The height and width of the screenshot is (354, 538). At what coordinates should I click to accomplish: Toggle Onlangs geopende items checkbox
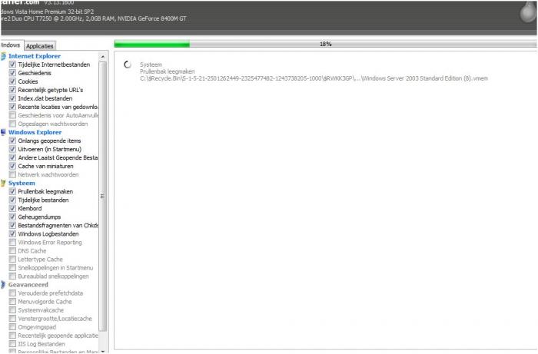click(13, 141)
